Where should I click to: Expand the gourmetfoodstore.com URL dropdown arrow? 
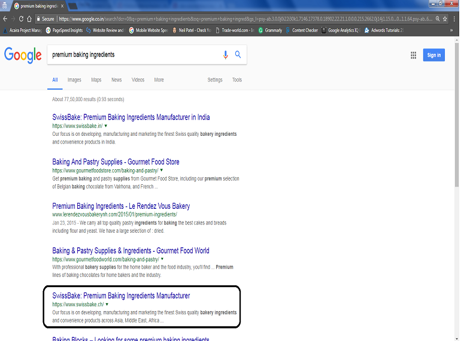tap(162, 170)
